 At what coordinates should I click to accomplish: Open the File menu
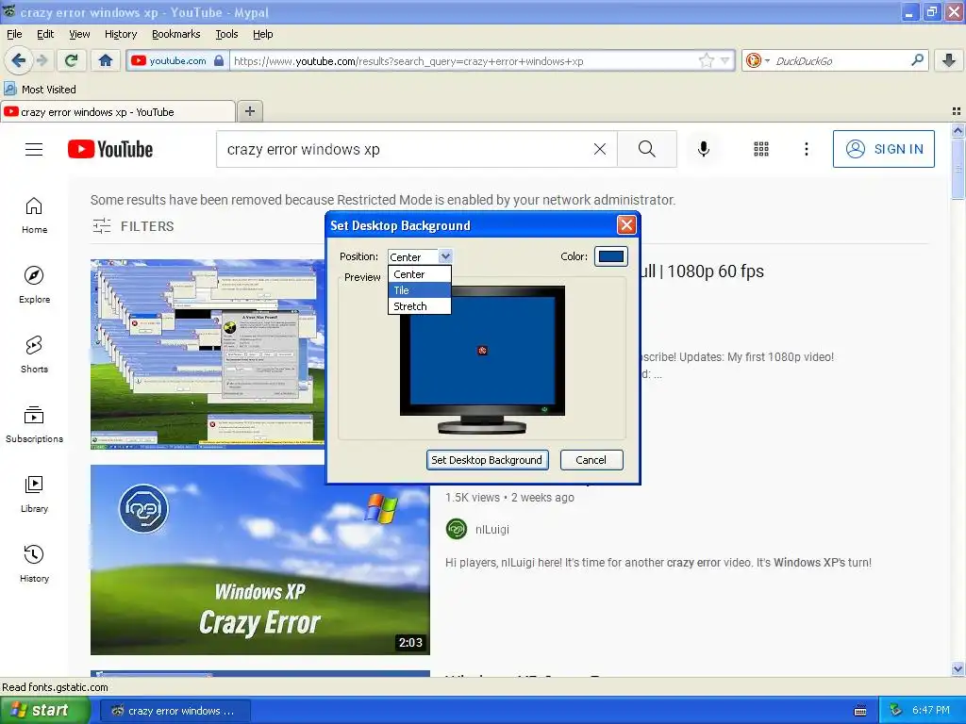tap(14, 34)
